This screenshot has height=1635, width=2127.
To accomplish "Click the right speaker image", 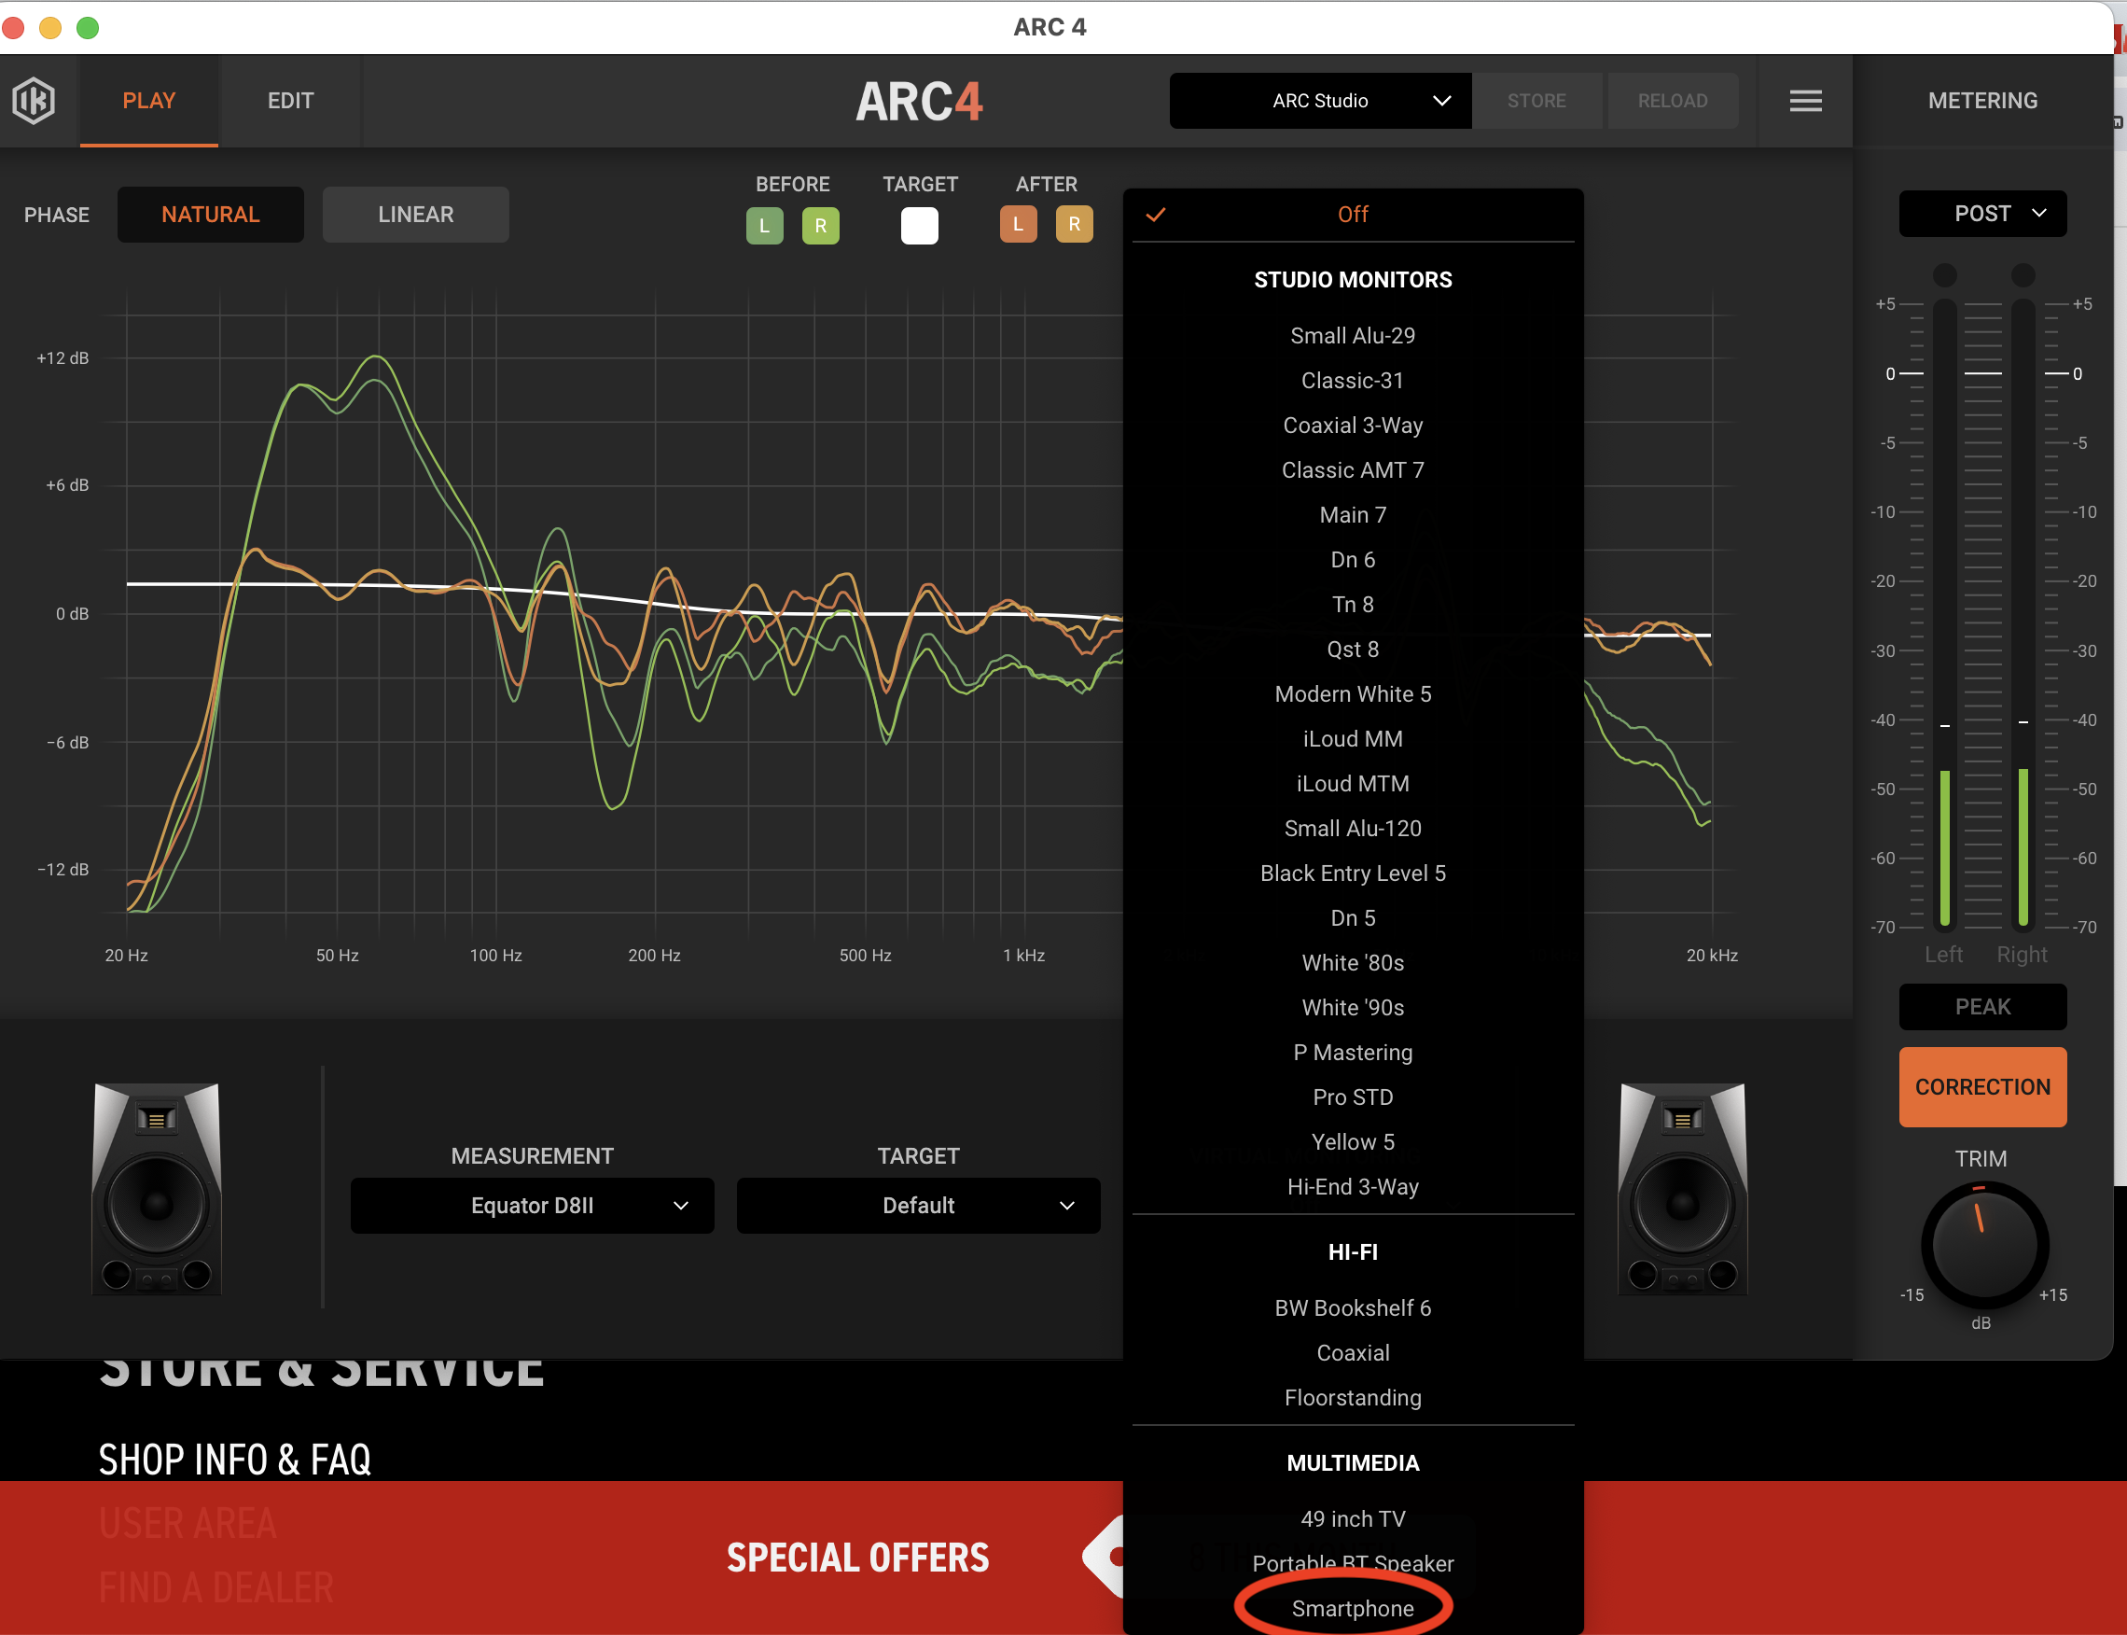I will coord(1682,1188).
